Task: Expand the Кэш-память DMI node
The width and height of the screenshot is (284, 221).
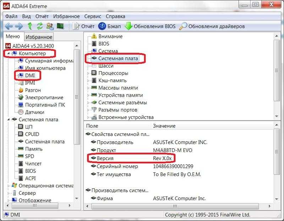Action: 88,81
